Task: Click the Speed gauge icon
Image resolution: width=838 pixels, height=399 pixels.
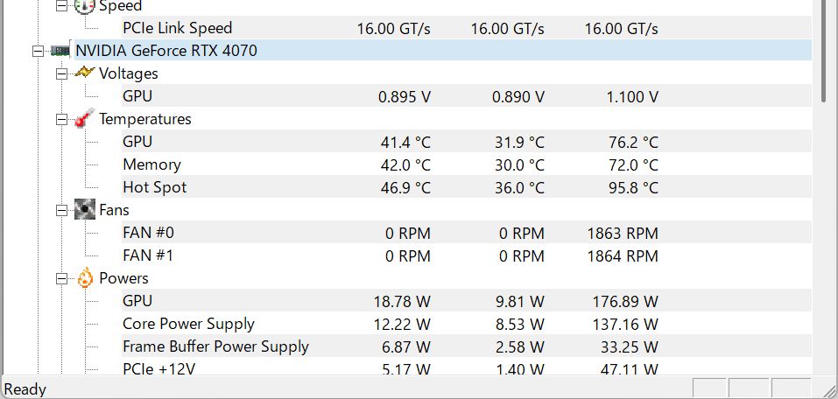Action: pyautogui.click(x=85, y=6)
